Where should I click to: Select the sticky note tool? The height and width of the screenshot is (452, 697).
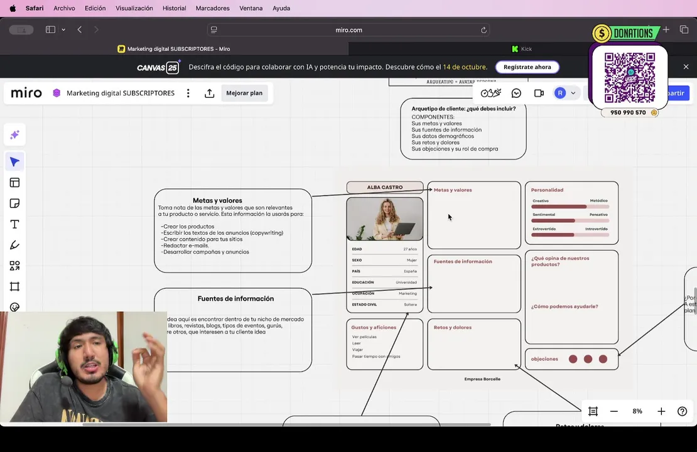point(14,203)
